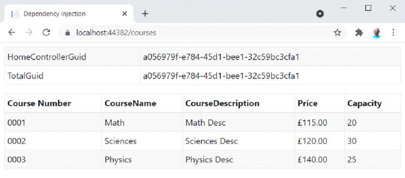The image size is (405, 178).
Task: Reload the courses page
Action: click(x=46, y=32)
